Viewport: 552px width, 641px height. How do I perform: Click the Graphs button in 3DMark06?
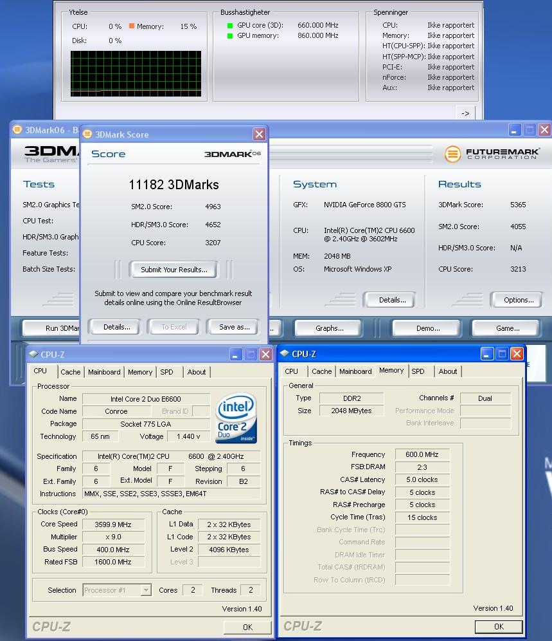click(328, 328)
